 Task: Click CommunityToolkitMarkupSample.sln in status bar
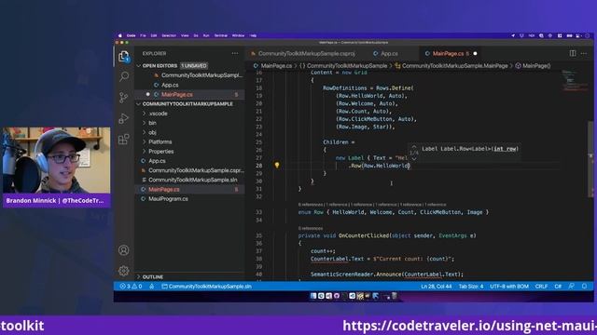[207, 287]
